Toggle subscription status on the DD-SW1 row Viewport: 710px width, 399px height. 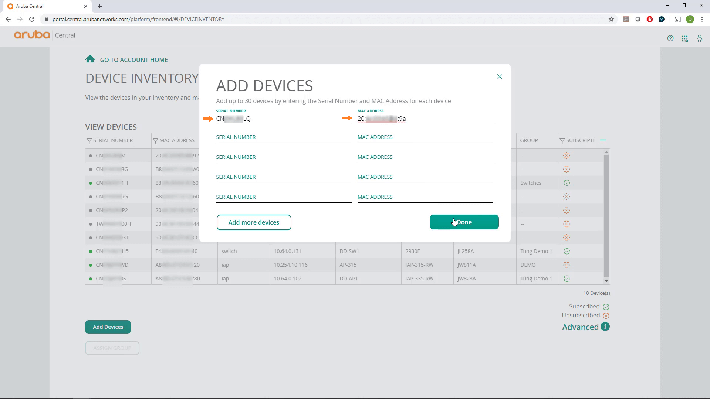click(x=567, y=251)
